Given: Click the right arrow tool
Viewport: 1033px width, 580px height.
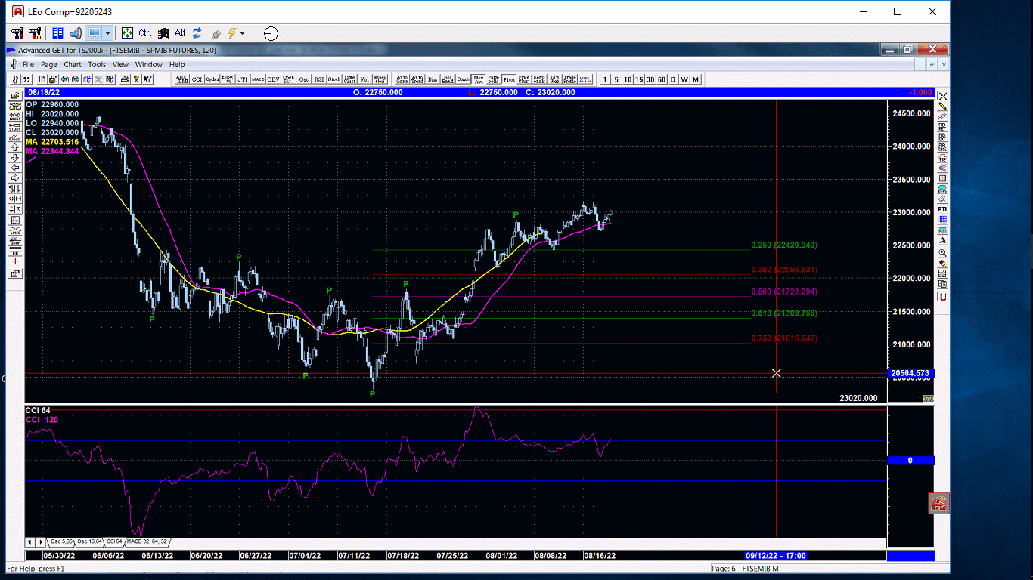Looking at the screenshot, I should pyautogui.click(x=15, y=178).
